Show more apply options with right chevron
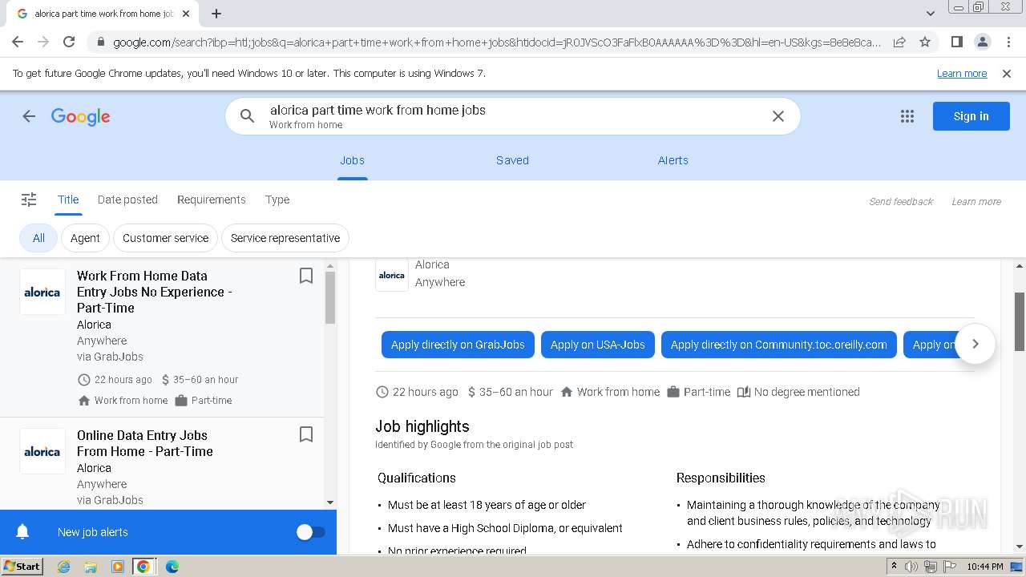 tap(976, 344)
